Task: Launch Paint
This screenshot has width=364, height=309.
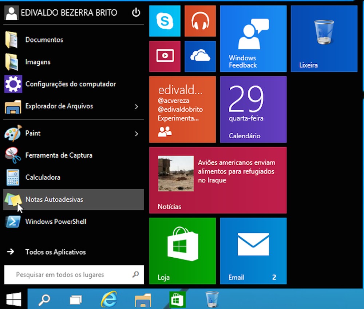Action: coord(74,133)
